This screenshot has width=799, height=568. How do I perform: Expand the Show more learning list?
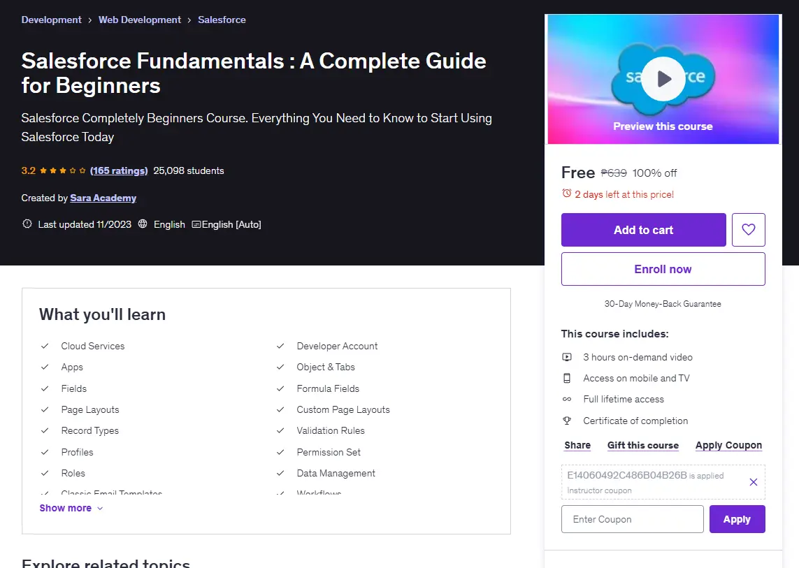[x=71, y=508]
